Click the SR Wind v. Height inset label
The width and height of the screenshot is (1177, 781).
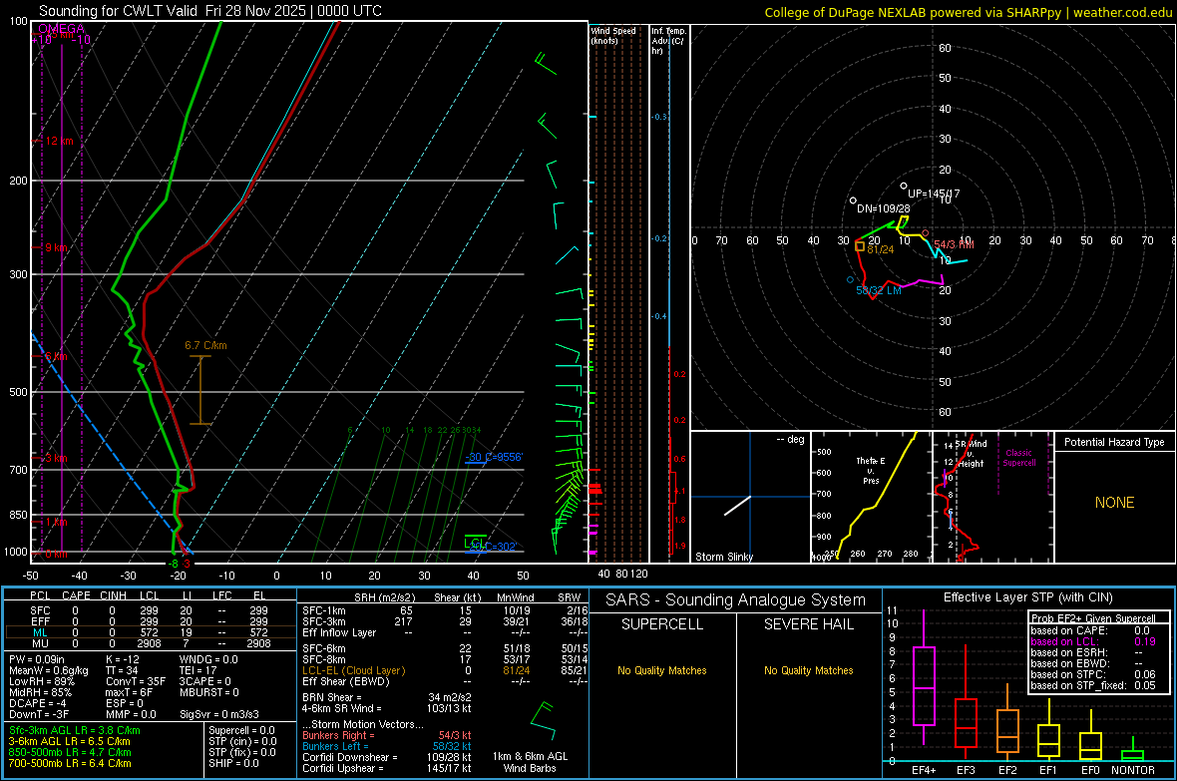pos(971,454)
